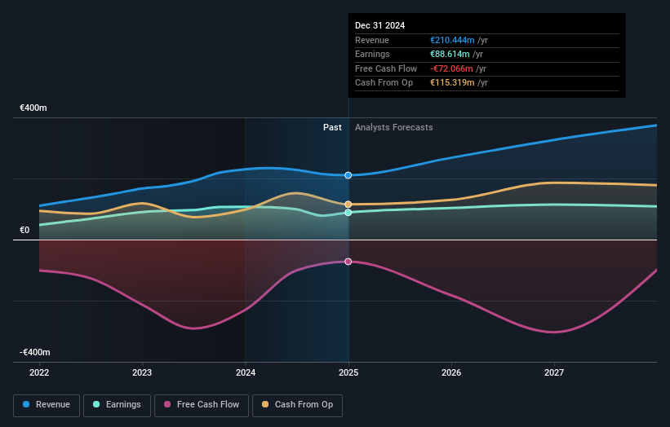Click the 2023 x-axis label
The height and width of the screenshot is (427, 670).
142,373
